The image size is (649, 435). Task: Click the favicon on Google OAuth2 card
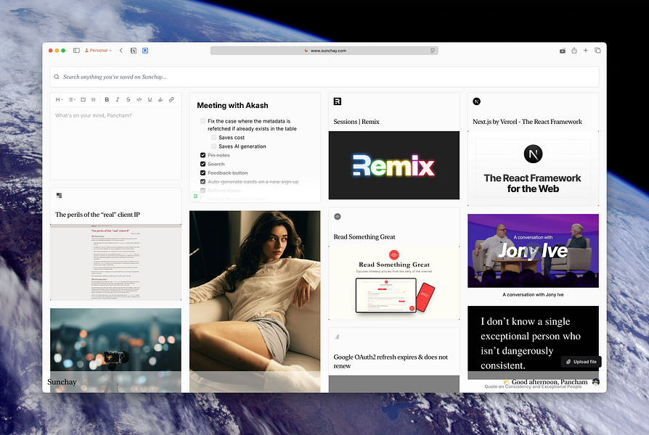[338, 337]
